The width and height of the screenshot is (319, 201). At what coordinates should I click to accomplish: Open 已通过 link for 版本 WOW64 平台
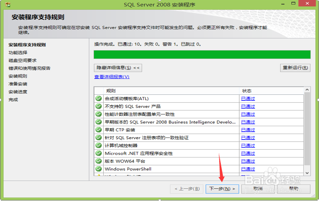click(x=248, y=161)
